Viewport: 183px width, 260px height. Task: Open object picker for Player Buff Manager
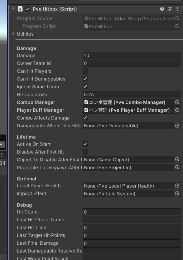click(x=177, y=110)
